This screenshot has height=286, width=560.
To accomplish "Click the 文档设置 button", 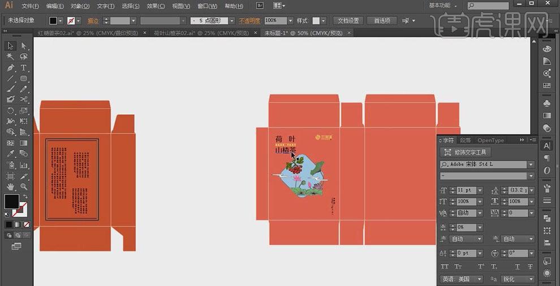I will [x=348, y=20].
